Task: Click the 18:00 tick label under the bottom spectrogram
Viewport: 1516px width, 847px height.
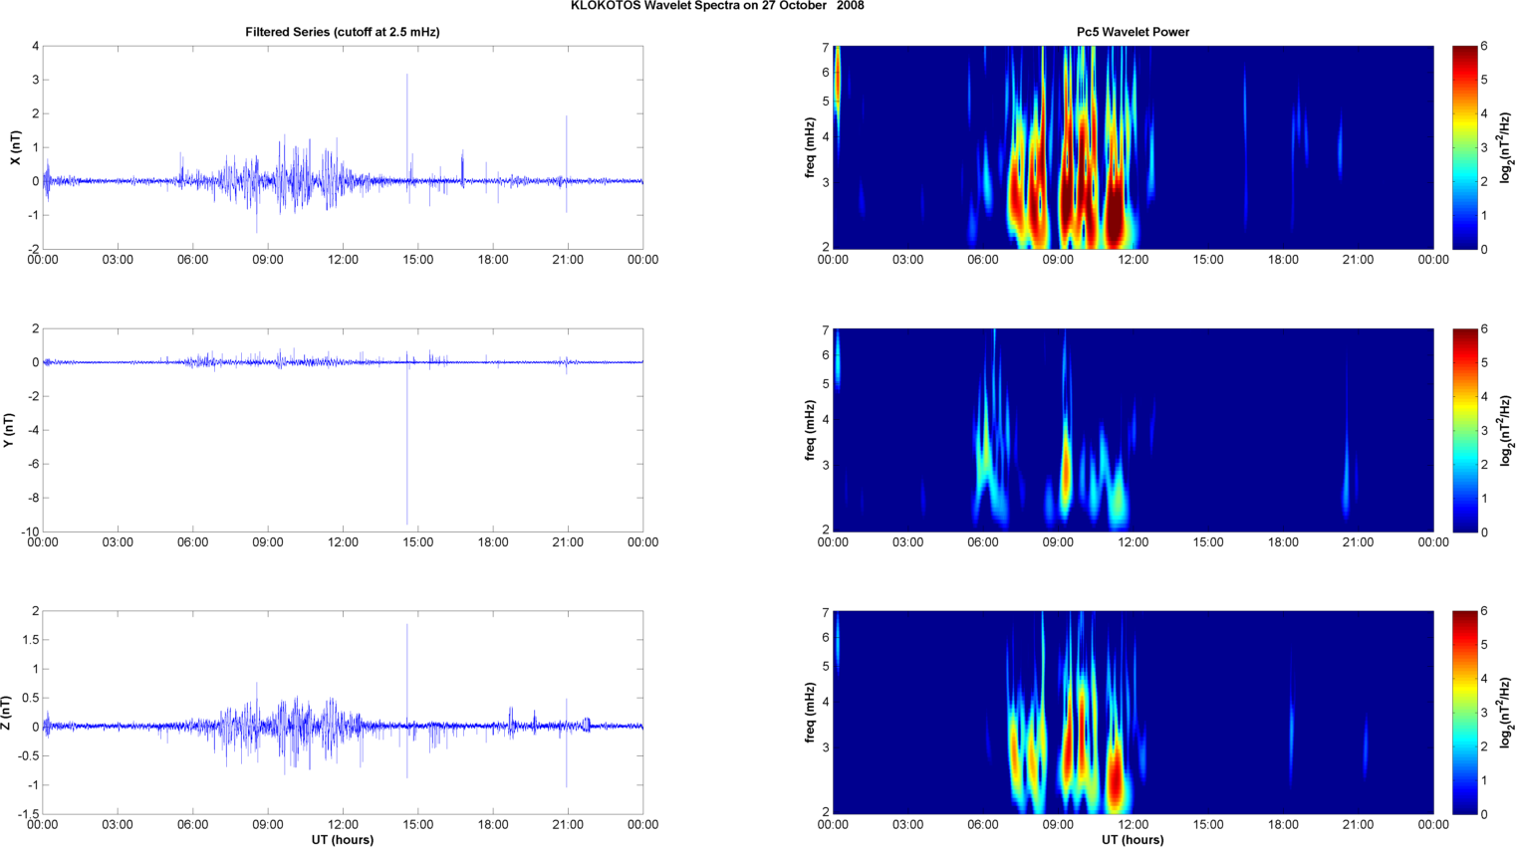Action: pyautogui.click(x=1283, y=824)
